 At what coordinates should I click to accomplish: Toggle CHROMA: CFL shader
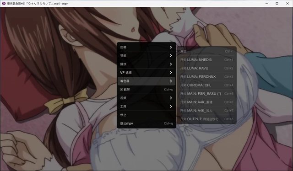(x=206, y=85)
